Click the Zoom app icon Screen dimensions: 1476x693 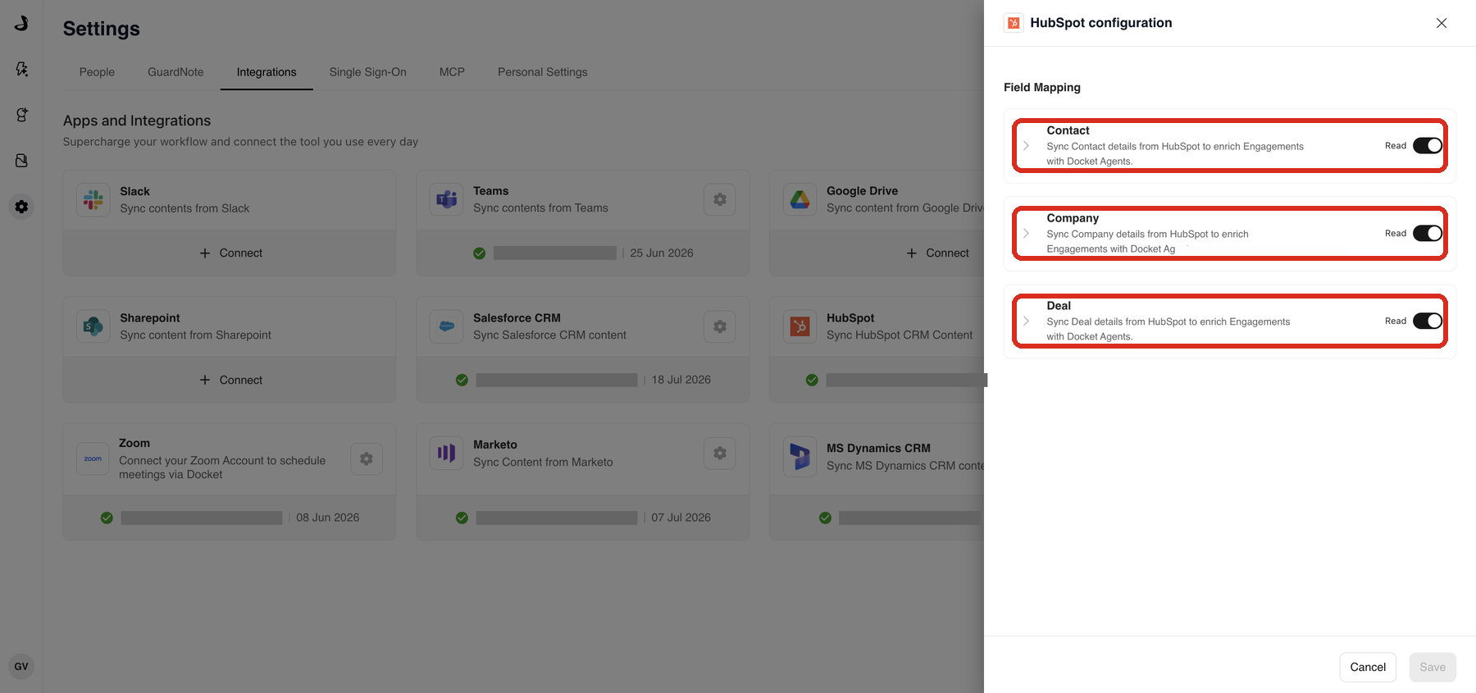pos(93,458)
